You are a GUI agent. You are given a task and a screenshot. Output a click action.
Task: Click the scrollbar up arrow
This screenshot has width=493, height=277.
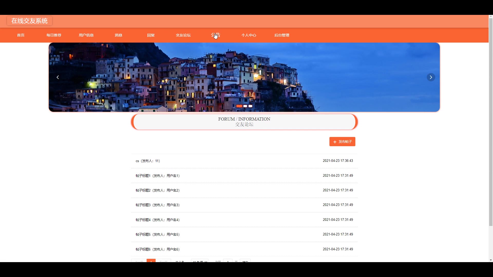coord(491,16)
